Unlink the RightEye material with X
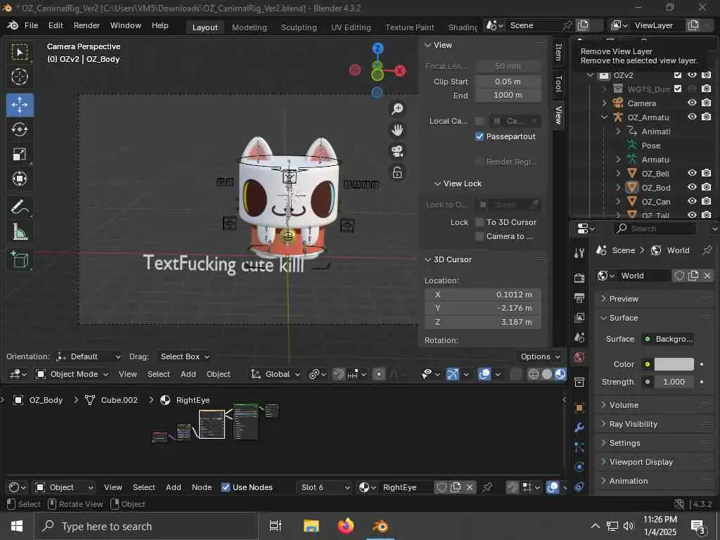The width and height of the screenshot is (720, 540). click(470, 487)
